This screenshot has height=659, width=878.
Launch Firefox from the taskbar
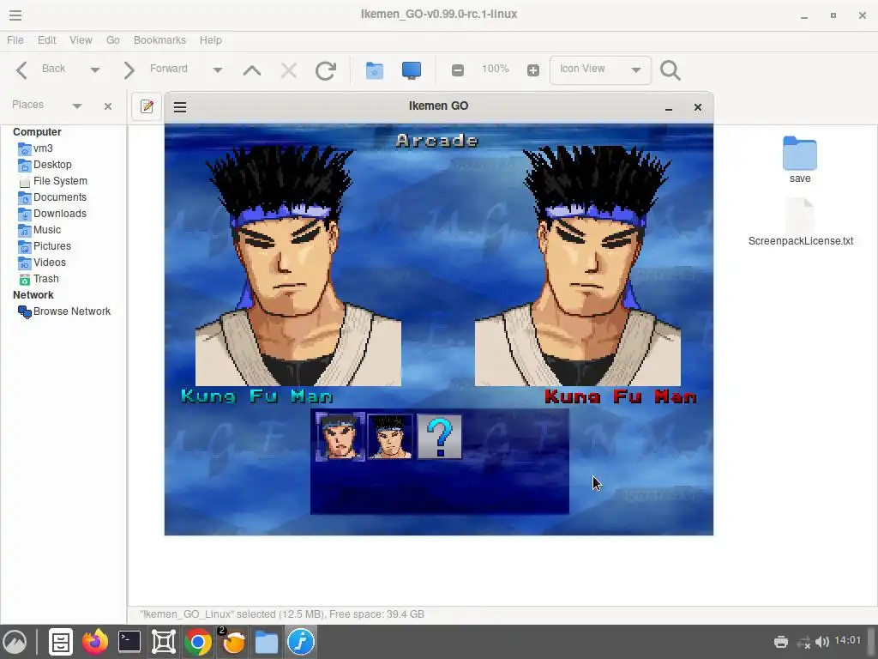pos(95,642)
